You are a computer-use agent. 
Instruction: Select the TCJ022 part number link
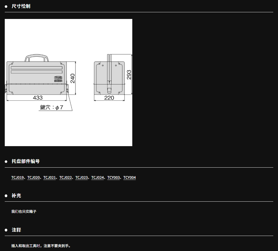pos(65,178)
